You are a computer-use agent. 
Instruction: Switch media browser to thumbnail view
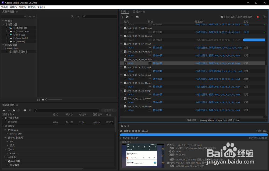pos(43,100)
